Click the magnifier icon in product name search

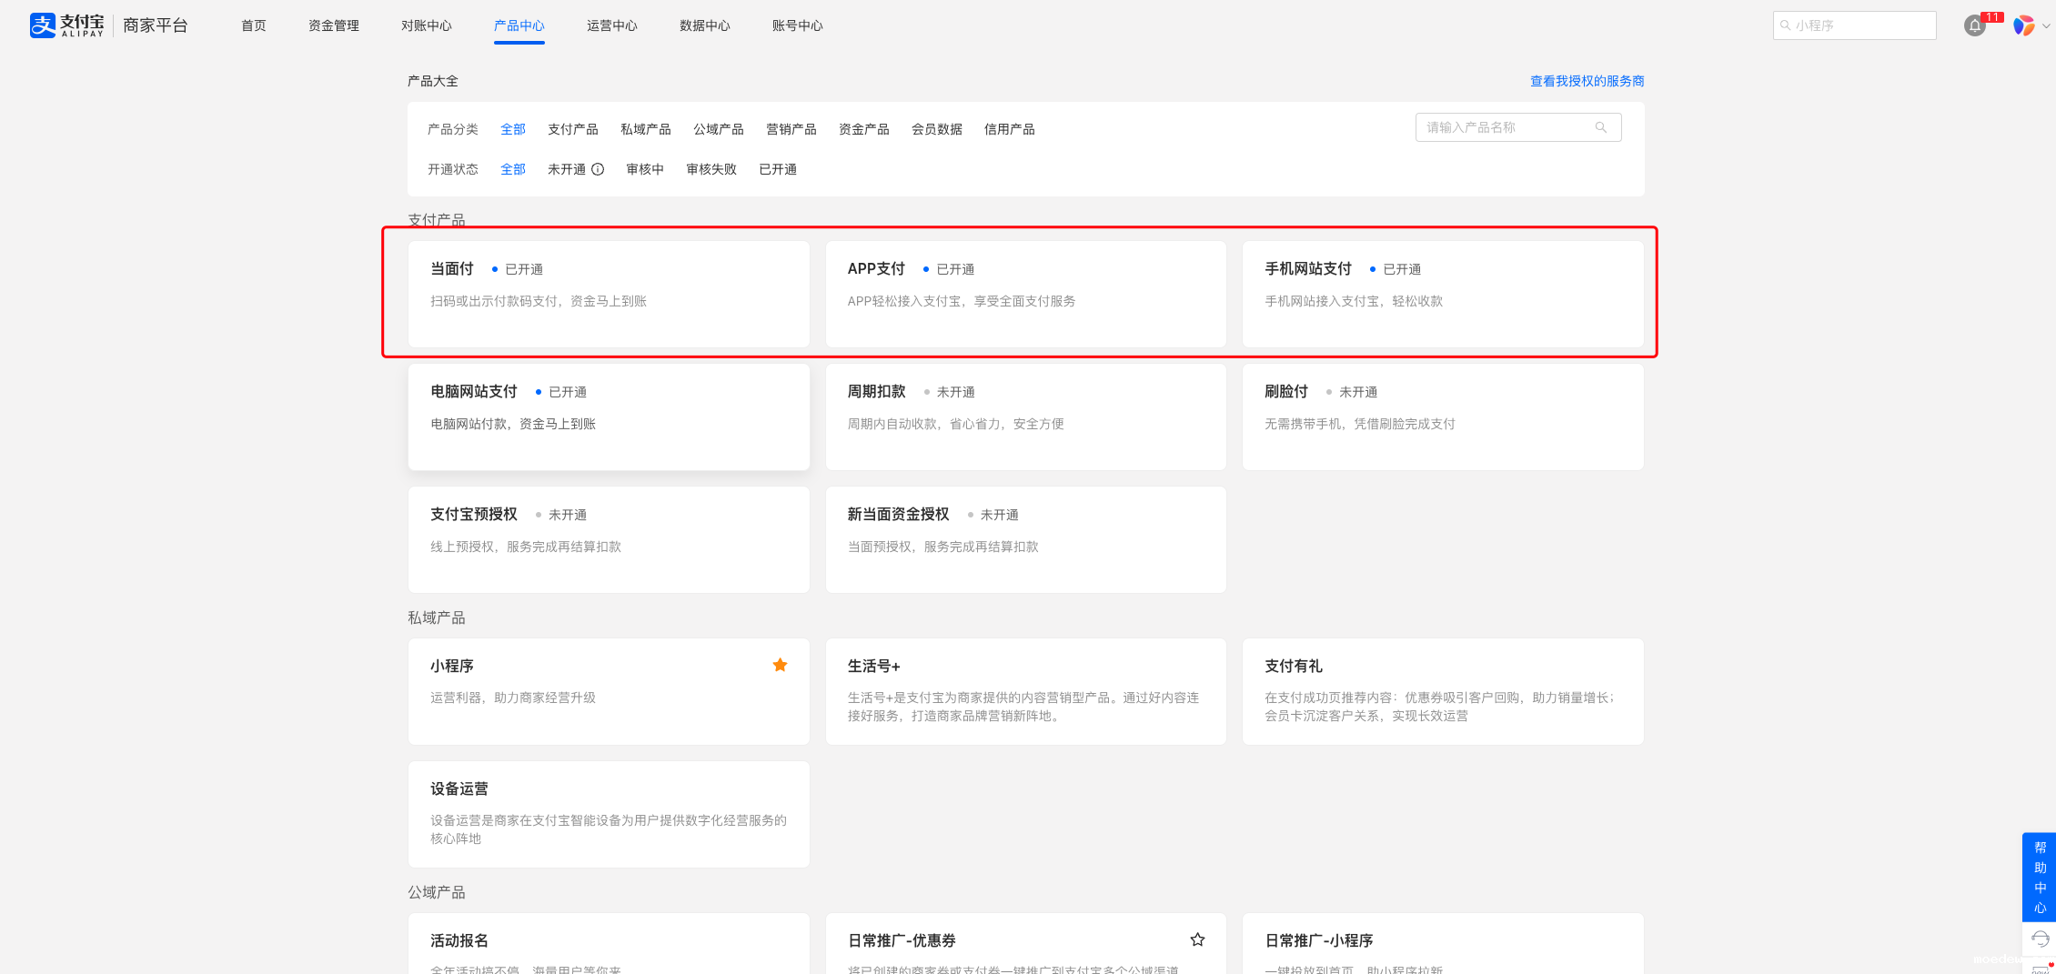[x=1601, y=127]
